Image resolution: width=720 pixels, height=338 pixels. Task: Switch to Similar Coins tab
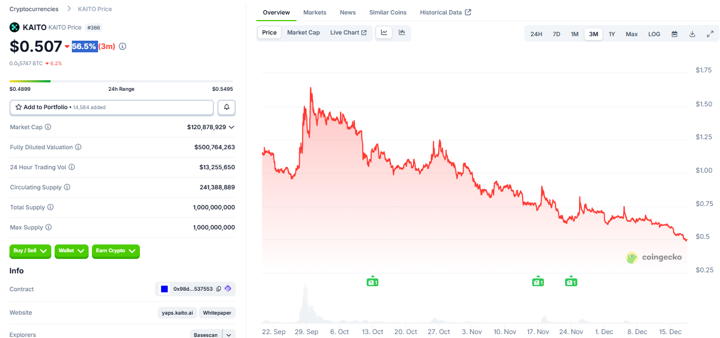(388, 12)
